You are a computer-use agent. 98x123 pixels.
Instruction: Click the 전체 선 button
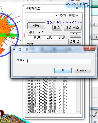tap(75, 42)
